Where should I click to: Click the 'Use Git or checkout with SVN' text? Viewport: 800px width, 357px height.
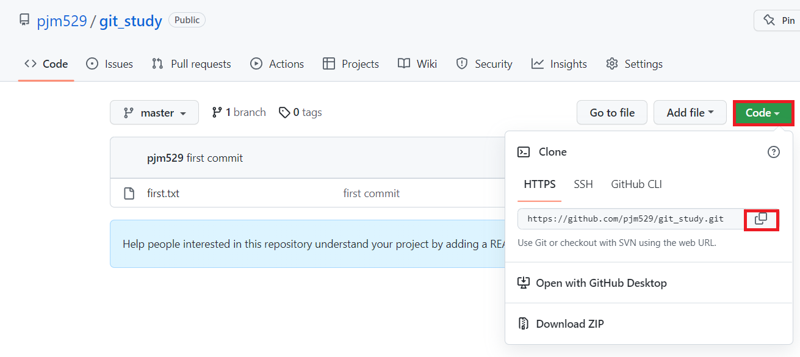click(617, 243)
